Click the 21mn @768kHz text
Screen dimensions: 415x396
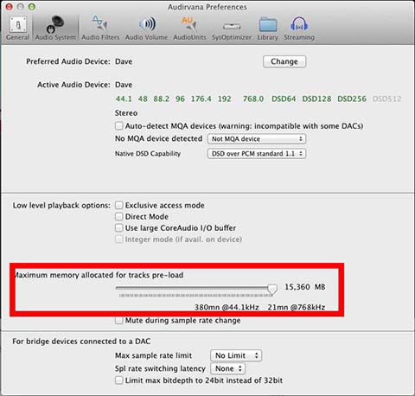pos(297,307)
